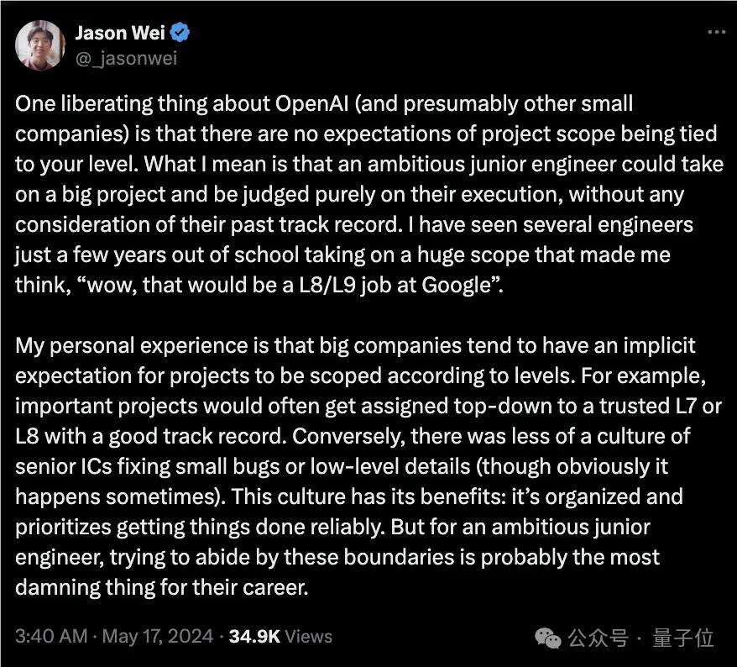
Task: Open the more options ellipsis menu
Action: (x=715, y=34)
